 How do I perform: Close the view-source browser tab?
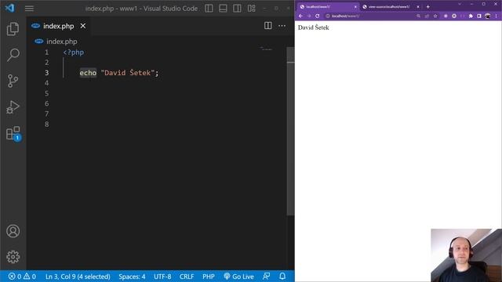click(x=418, y=7)
